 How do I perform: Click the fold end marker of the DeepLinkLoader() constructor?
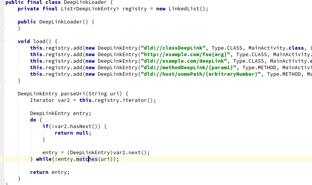(x=3, y=28)
